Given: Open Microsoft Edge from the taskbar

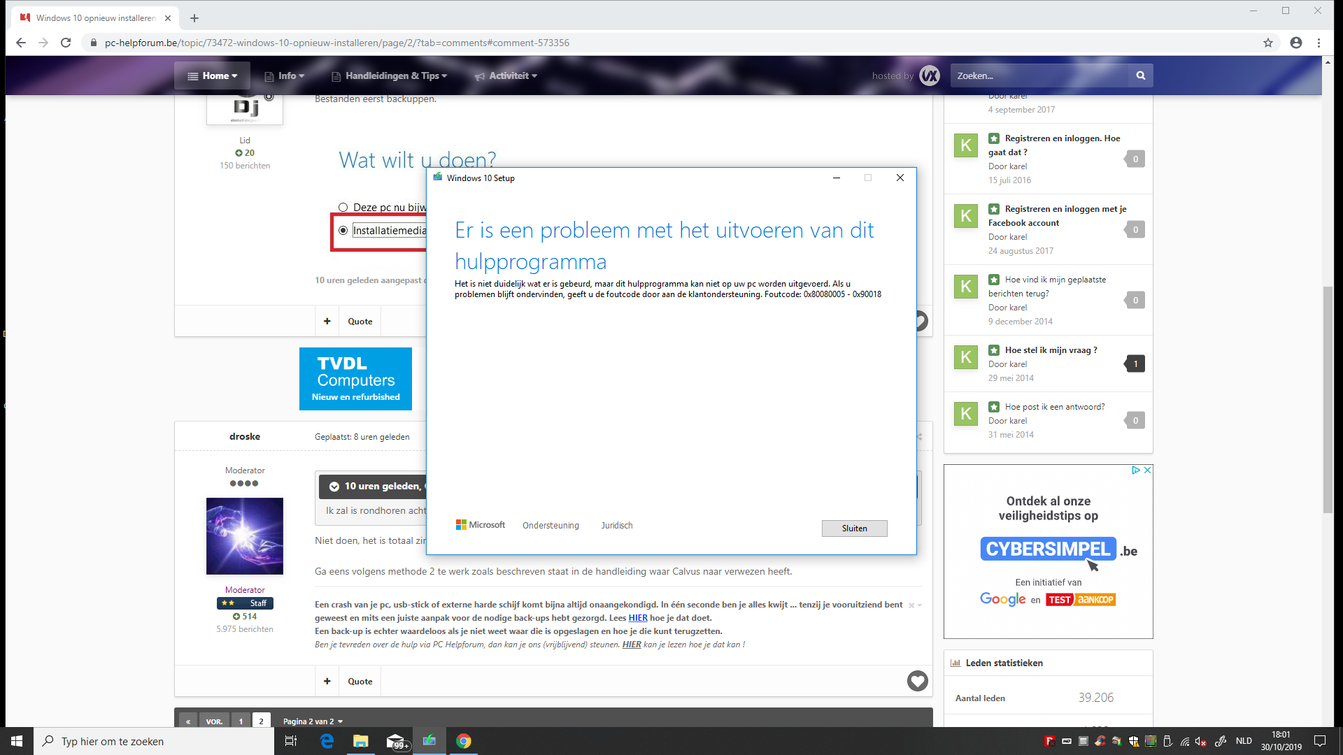Looking at the screenshot, I should pos(327,741).
